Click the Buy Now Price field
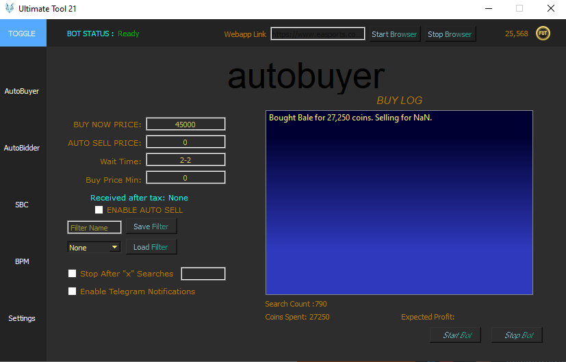This screenshot has height=362, width=566. click(185, 124)
